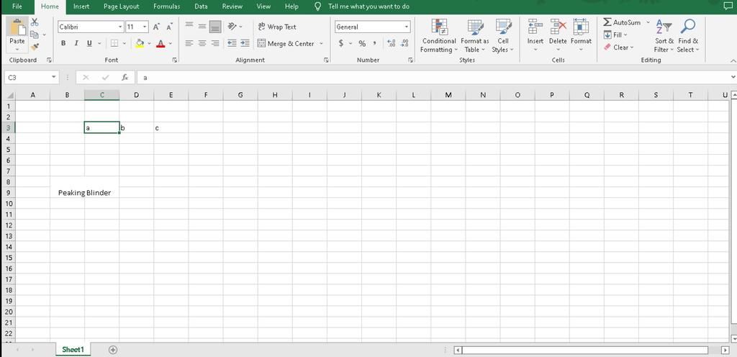Open Font group dialog launcher
Screen dimensions: 737x357
[x=175, y=60]
